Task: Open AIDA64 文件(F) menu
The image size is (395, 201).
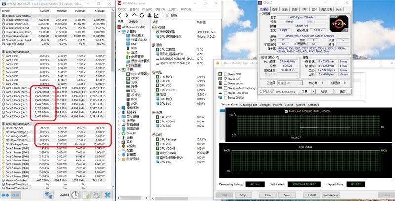Action: [121, 9]
